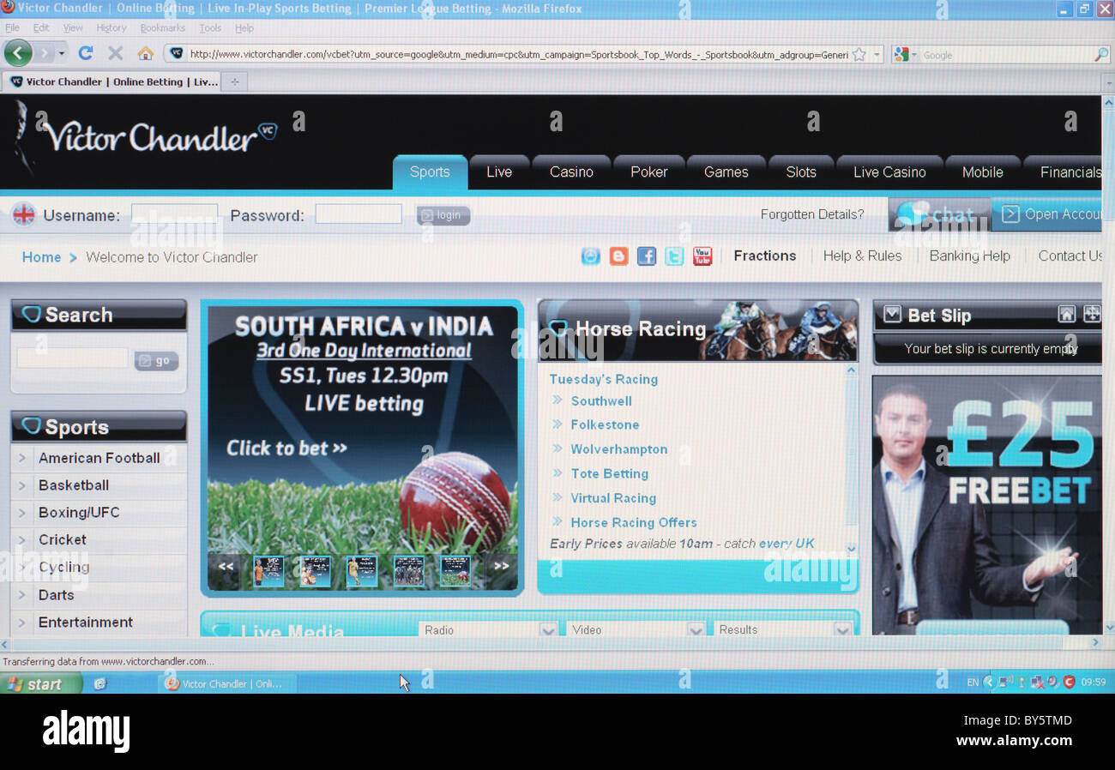Click the Bet Slip home icon

click(x=1066, y=315)
